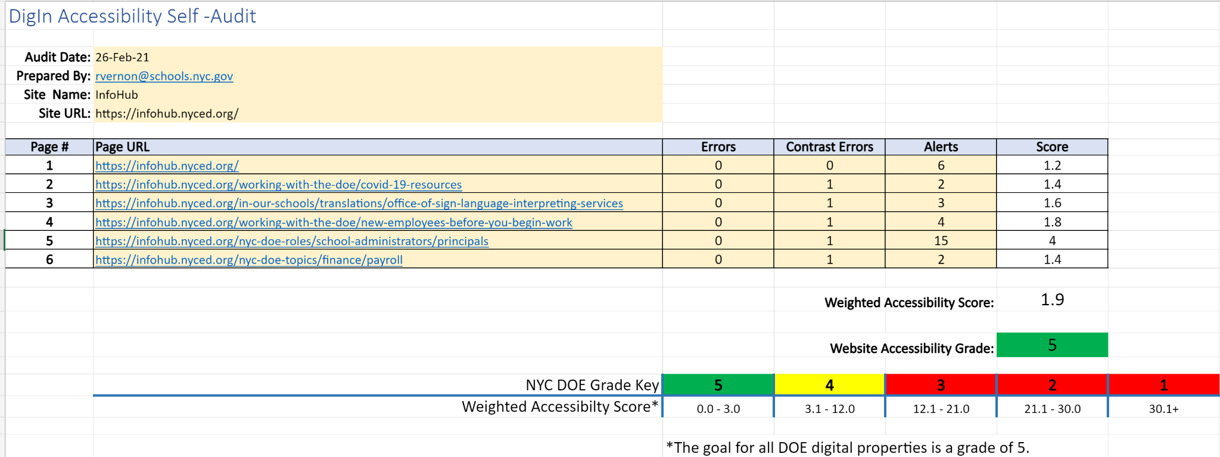Click the finance/payroll page link
This screenshot has width=1220, height=457.
(249, 260)
